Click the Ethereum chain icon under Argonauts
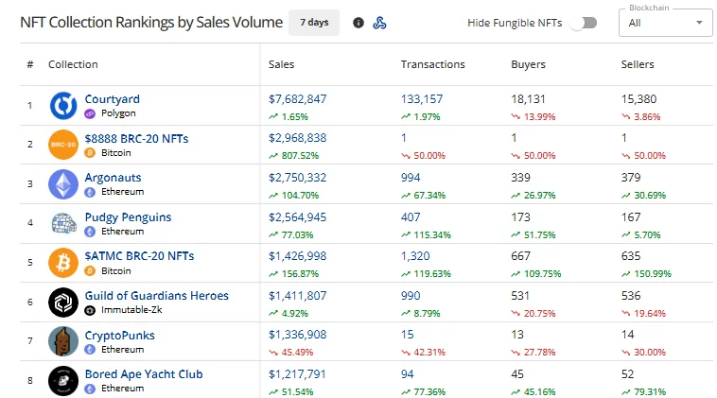 [90, 192]
